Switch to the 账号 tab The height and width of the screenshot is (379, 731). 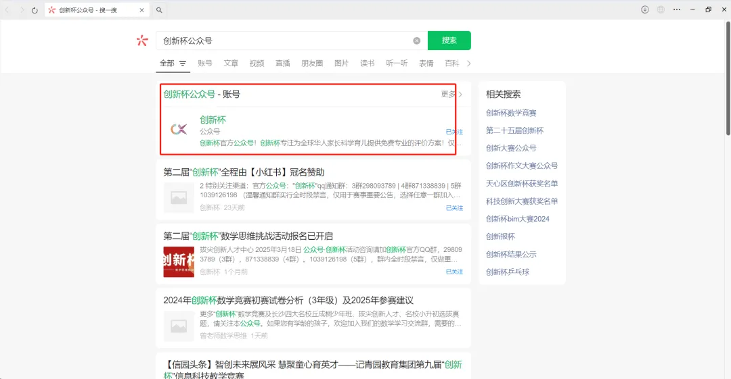coord(204,64)
